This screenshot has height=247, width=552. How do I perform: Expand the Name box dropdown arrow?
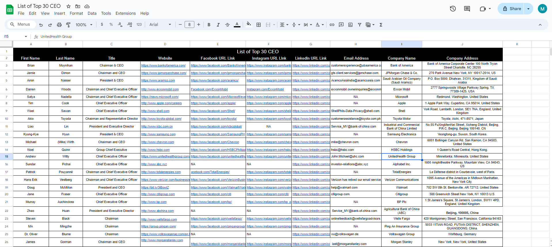pyautogui.click(x=26, y=37)
